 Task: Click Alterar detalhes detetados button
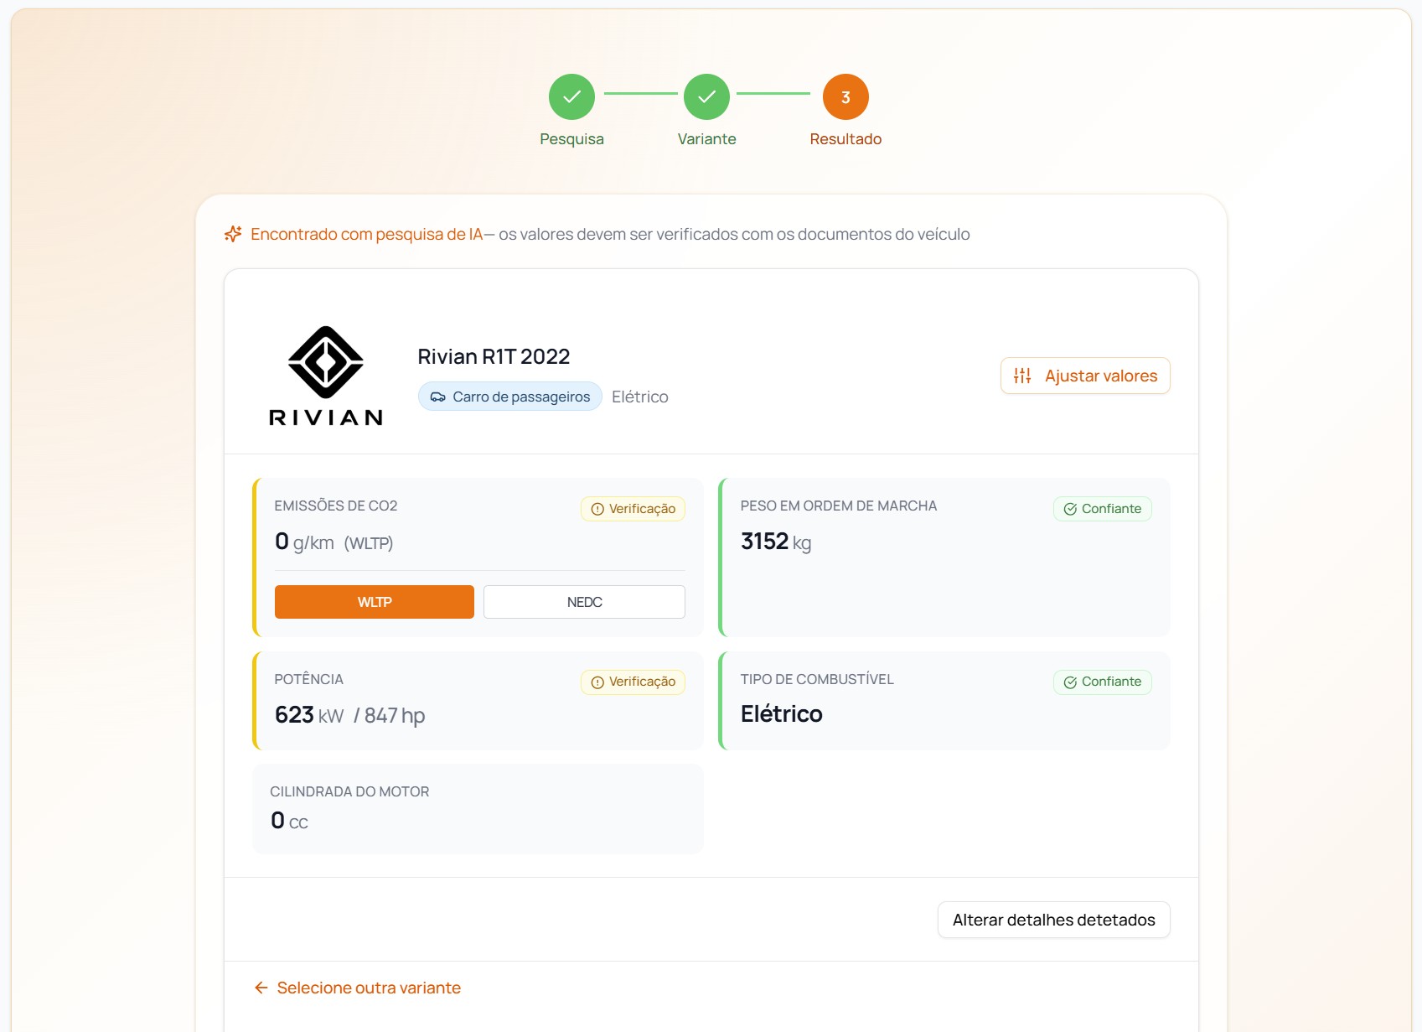(1054, 920)
